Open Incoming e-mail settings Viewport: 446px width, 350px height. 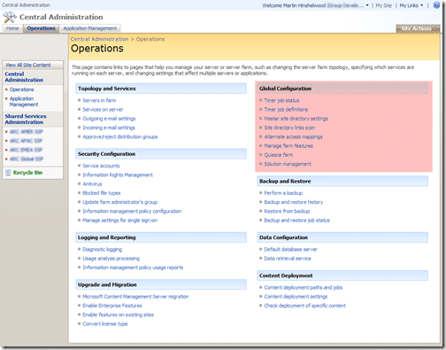pyautogui.click(x=109, y=128)
